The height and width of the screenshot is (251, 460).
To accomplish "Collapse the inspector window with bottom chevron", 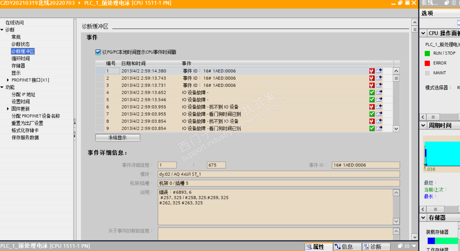I will (x=414, y=246).
